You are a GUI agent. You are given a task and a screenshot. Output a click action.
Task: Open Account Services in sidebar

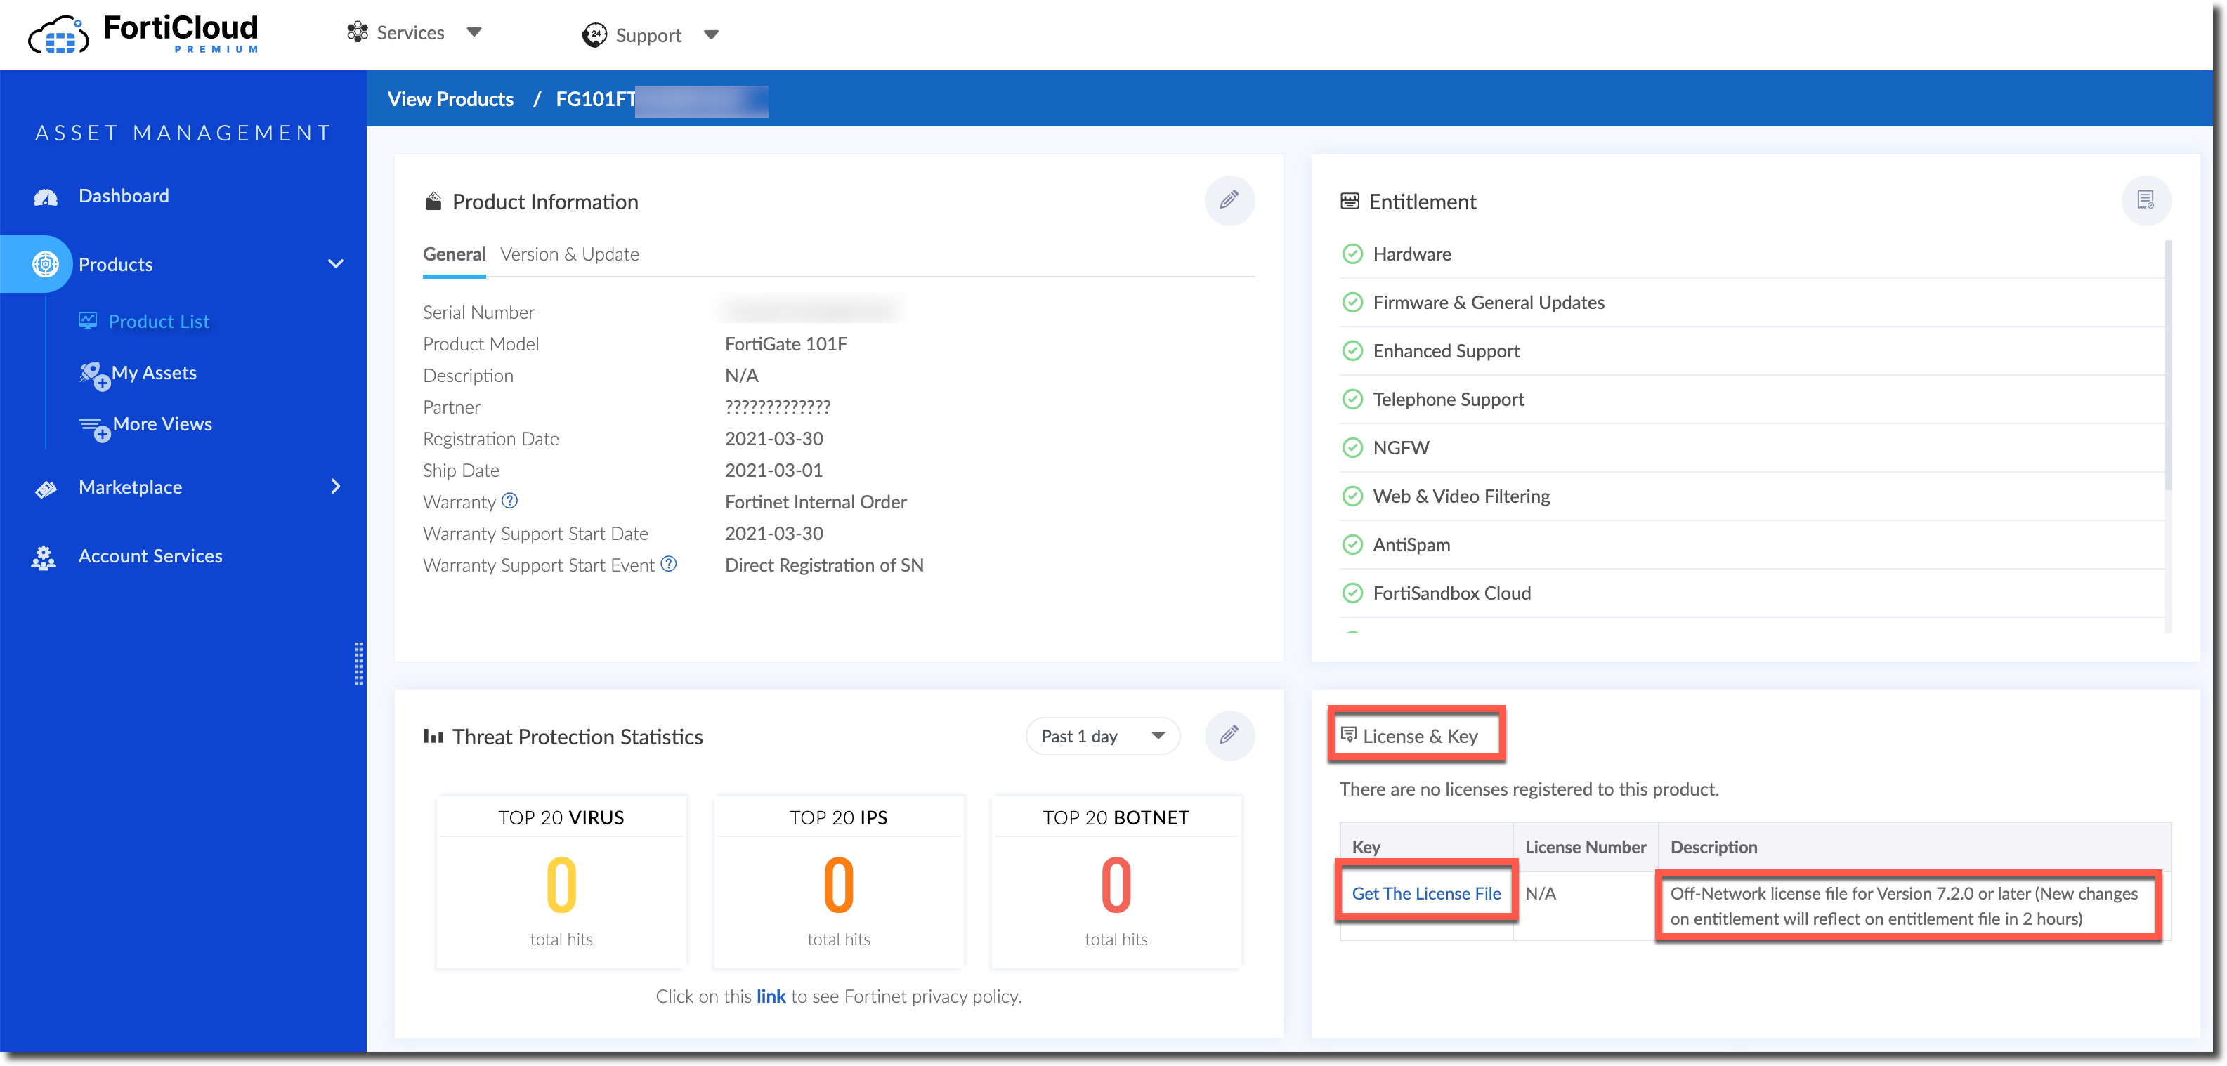coord(150,556)
